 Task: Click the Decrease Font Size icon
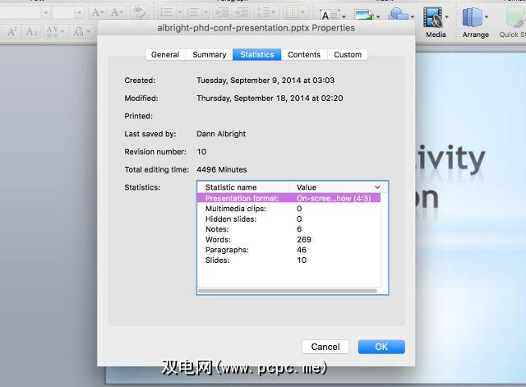tap(117, 12)
